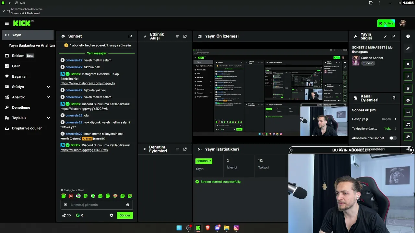The width and height of the screenshot is (415, 233).
Task: Toggle Abonelere özel sohbet switch
Action: (x=393, y=138)
